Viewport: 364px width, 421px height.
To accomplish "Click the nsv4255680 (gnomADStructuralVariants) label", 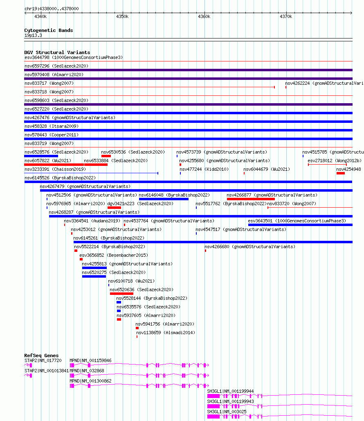I will [x=225, y=161].
